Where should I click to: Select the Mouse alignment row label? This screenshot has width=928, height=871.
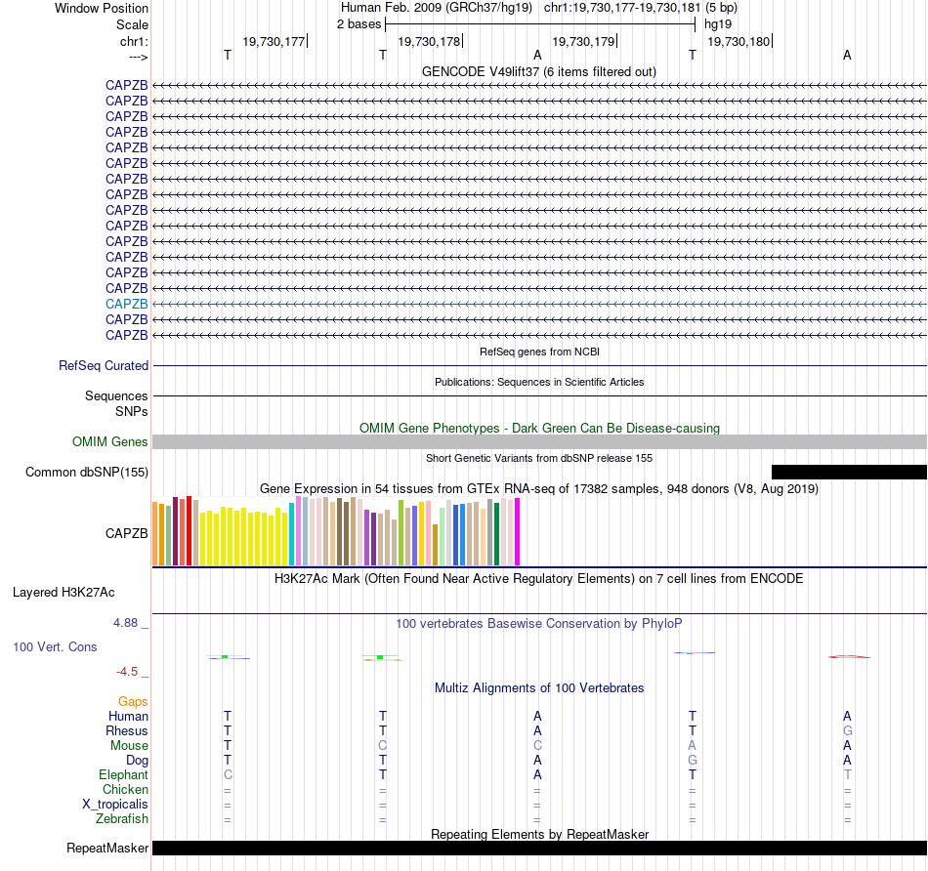pos(129,746)
